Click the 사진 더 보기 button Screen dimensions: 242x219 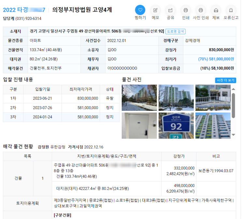pos(225,80)
